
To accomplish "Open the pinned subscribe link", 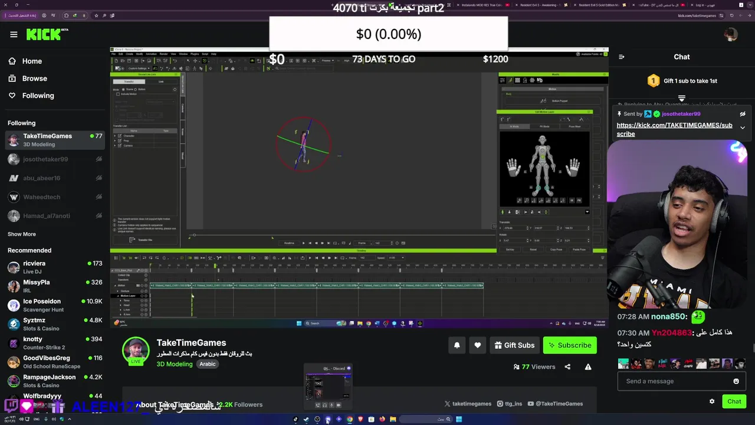I will [x=674, y=129].
